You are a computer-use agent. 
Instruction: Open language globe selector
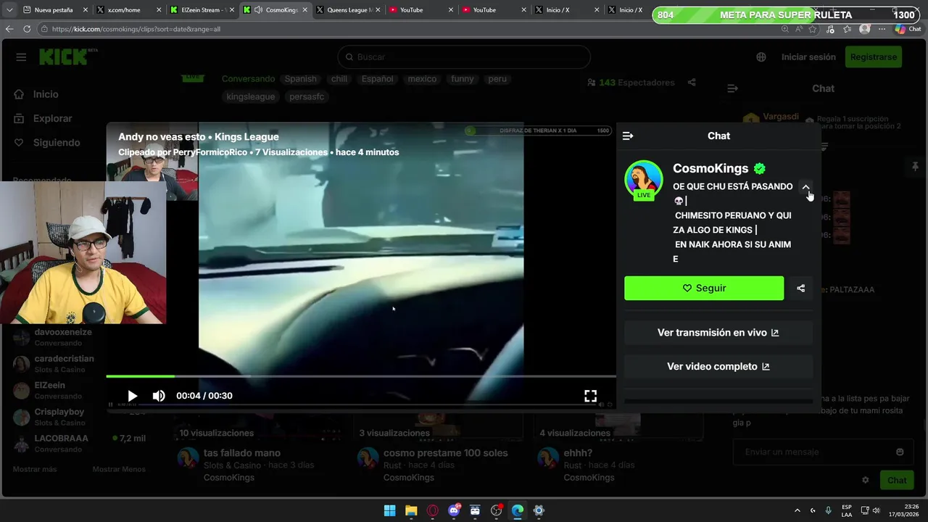761,57
